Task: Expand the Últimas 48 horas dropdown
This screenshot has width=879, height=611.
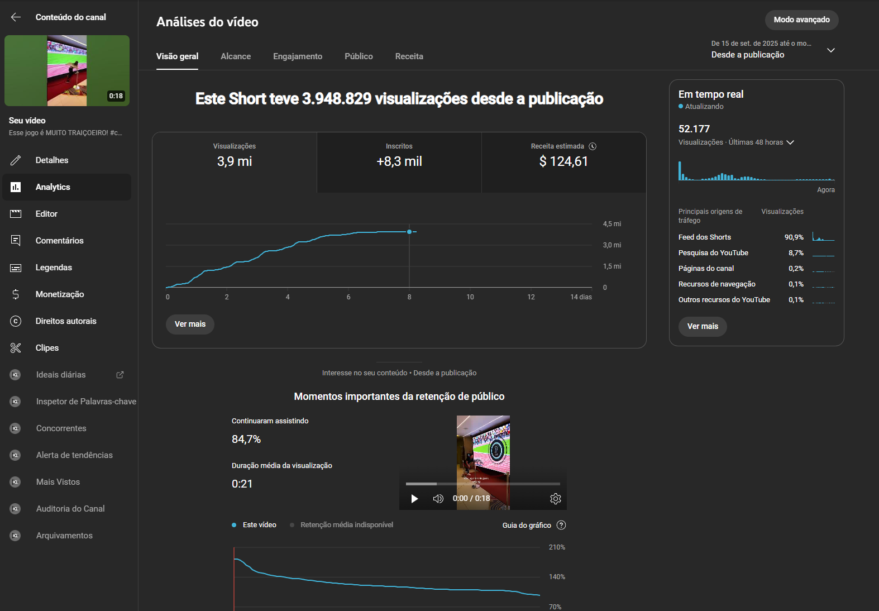Action: (790, 142)
